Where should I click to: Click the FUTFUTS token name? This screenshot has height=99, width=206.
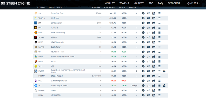[x=54, y=28]
